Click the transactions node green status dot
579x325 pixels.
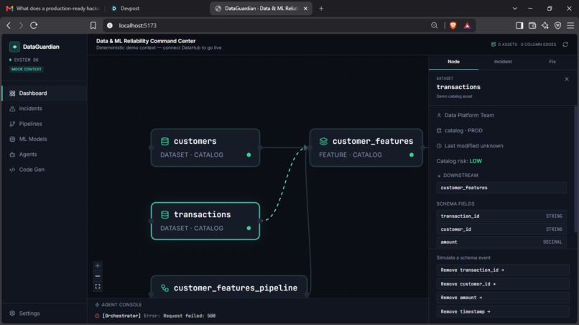click(x=249, y=228)
